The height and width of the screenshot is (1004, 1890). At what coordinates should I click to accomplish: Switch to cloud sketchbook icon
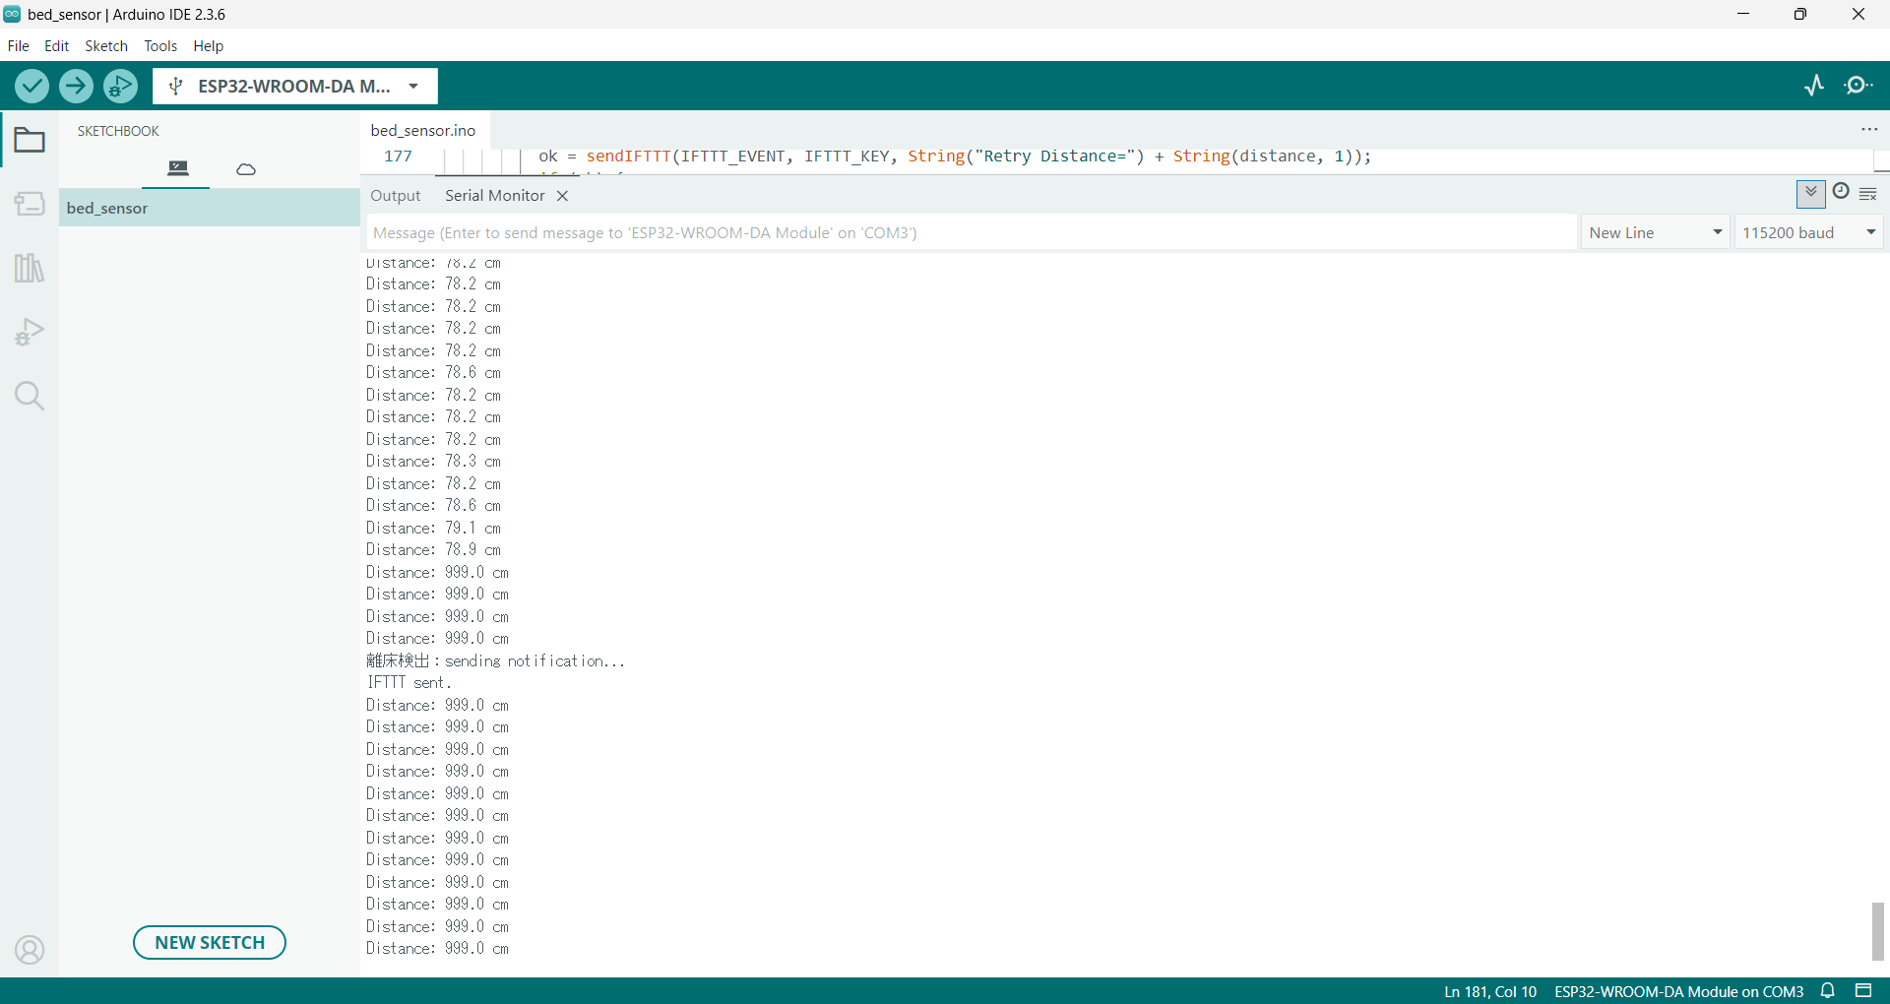[x=246, y=169]
